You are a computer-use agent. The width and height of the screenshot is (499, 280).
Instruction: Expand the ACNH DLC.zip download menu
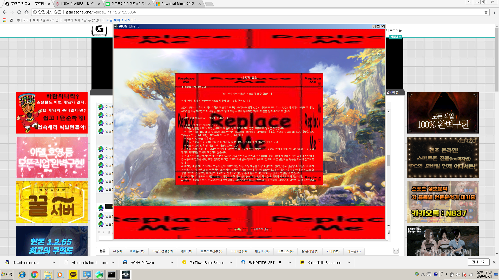click(171, 262)
